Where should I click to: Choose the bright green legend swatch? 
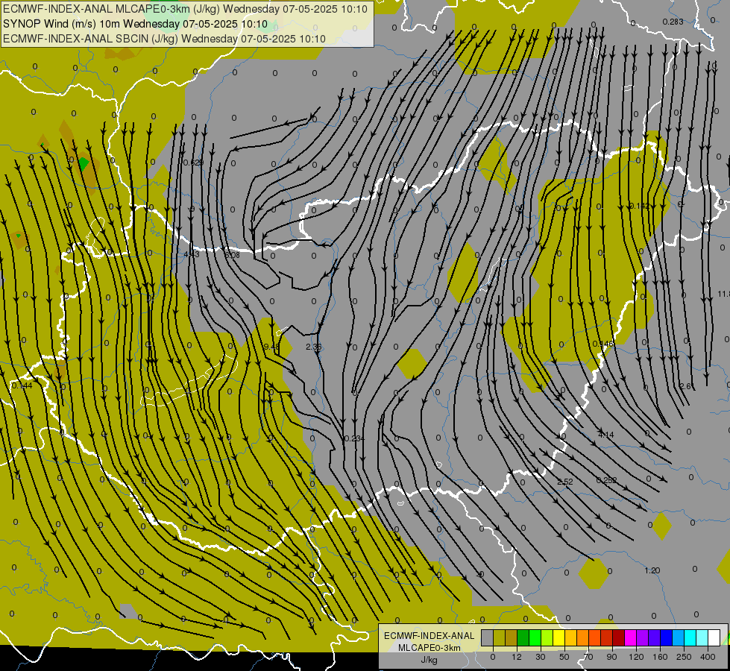(x=535, y=638)
